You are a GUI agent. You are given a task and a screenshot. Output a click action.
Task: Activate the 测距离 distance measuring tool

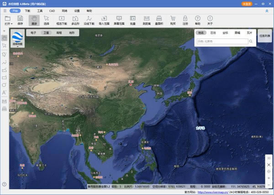point(147,20)
